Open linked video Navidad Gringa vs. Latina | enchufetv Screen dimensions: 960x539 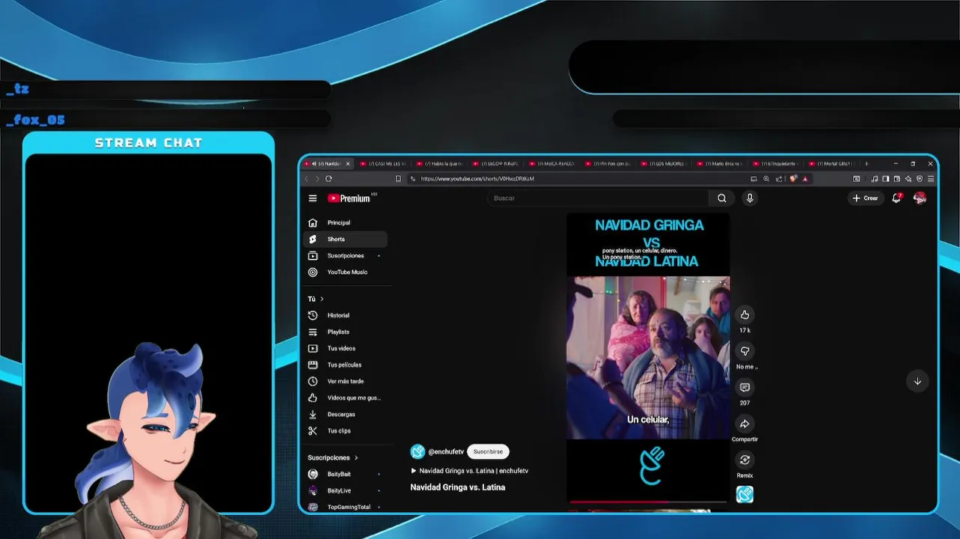pos(469,471)
